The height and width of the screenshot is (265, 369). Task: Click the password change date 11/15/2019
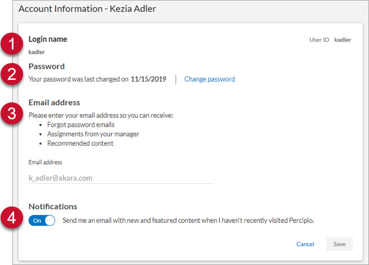click(x=149, y=79)
